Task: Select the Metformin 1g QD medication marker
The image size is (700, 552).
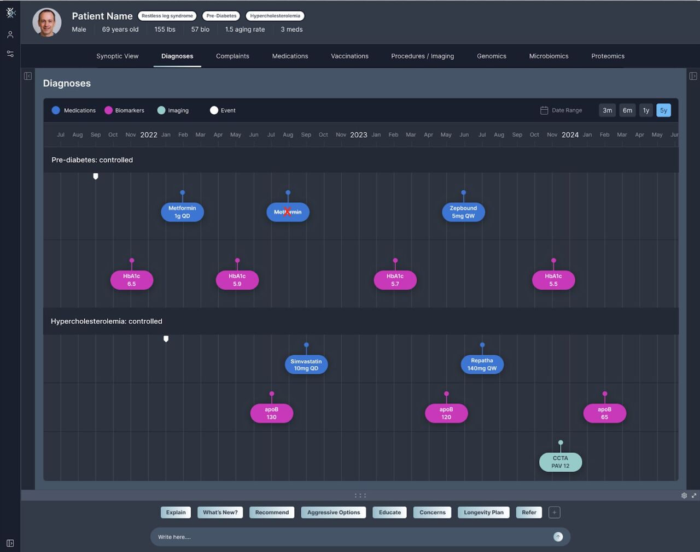Action: click(x=182, y=212)
